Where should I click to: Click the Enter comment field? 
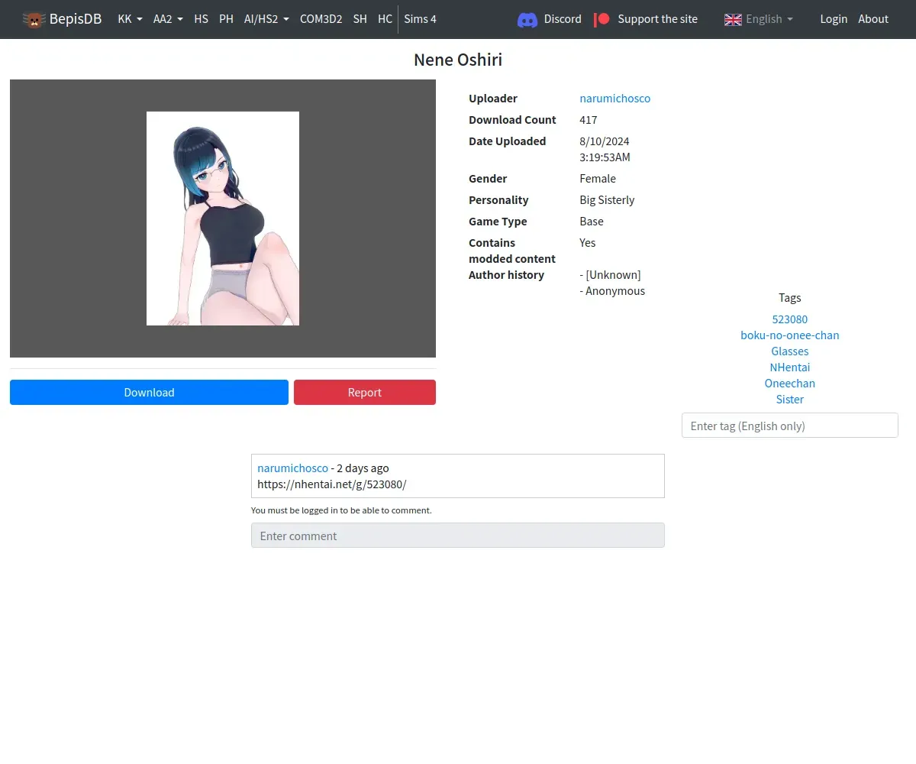click(458, 536)
